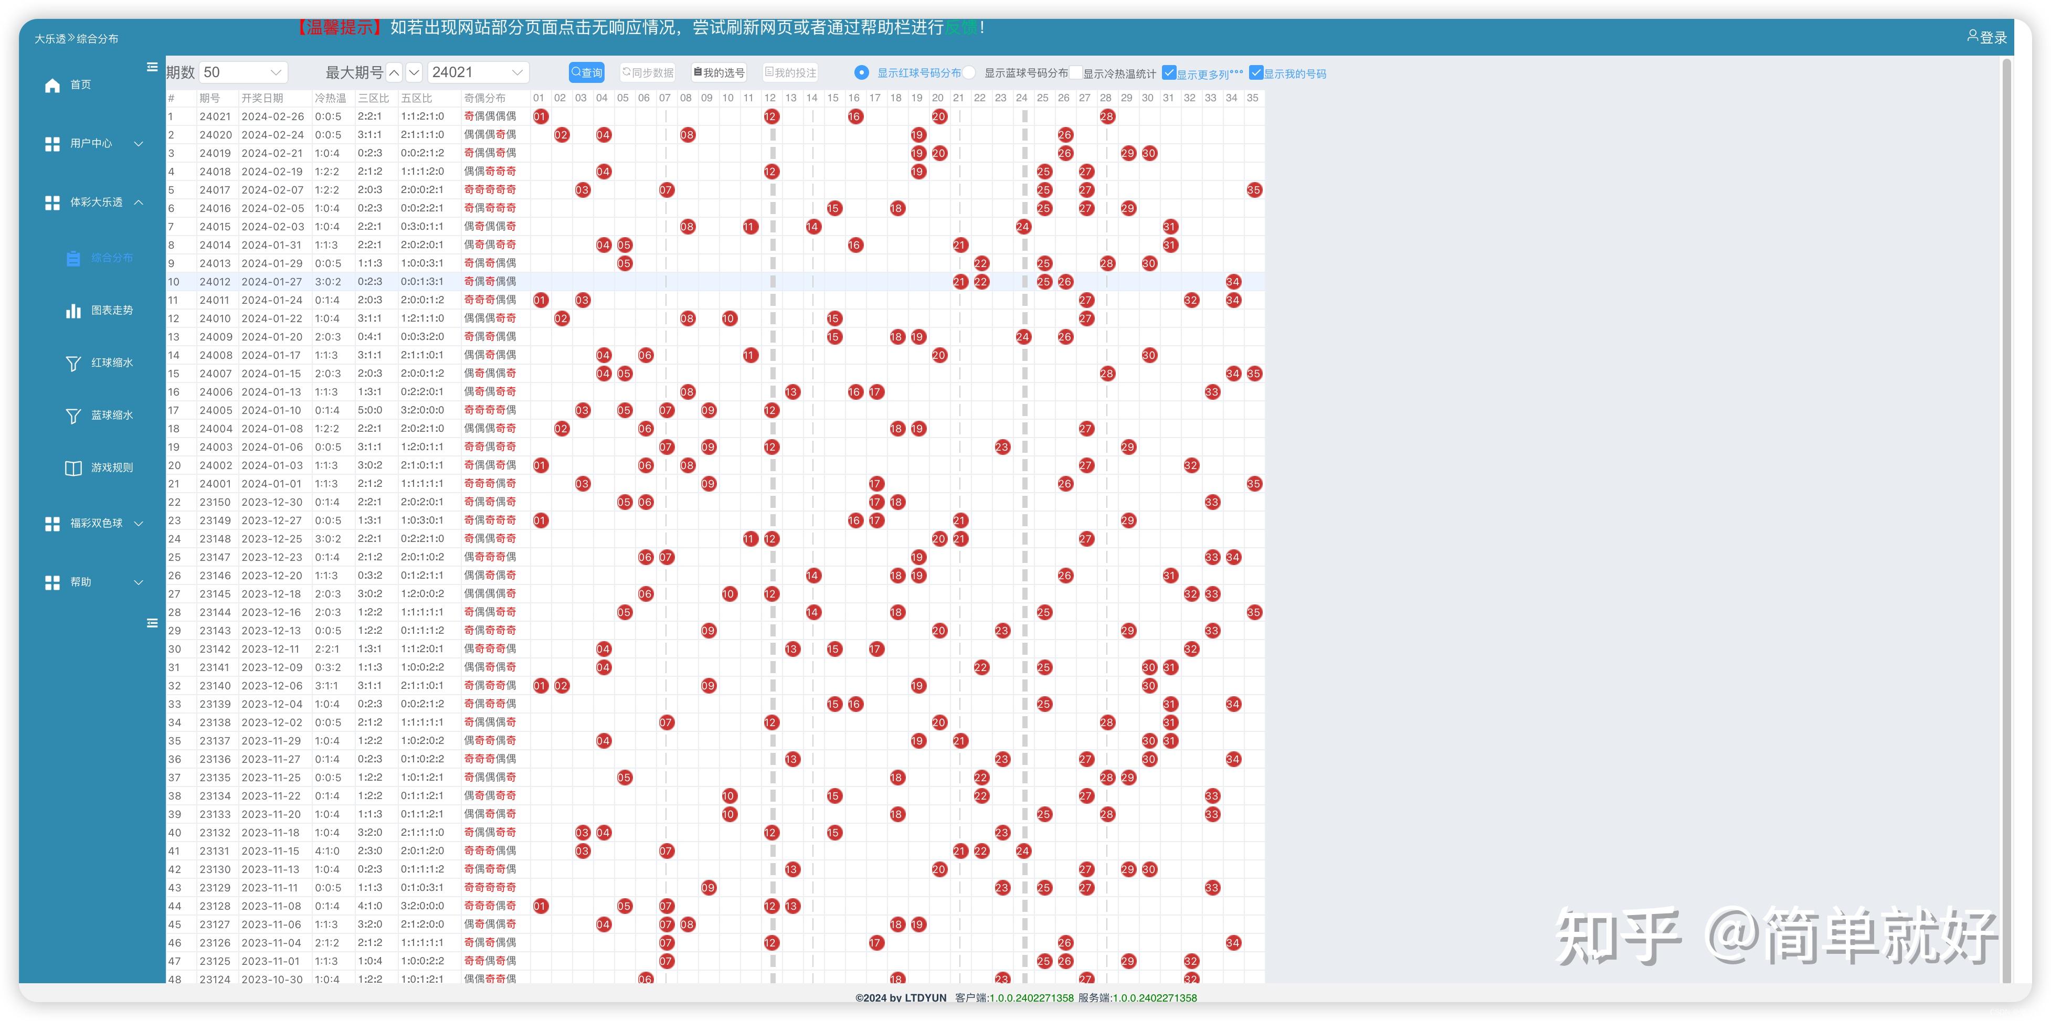The image size is (2051, 1021).
Task: Click date cell 2023-11-01
Action: pyautogui.click(x=272, y=961)
